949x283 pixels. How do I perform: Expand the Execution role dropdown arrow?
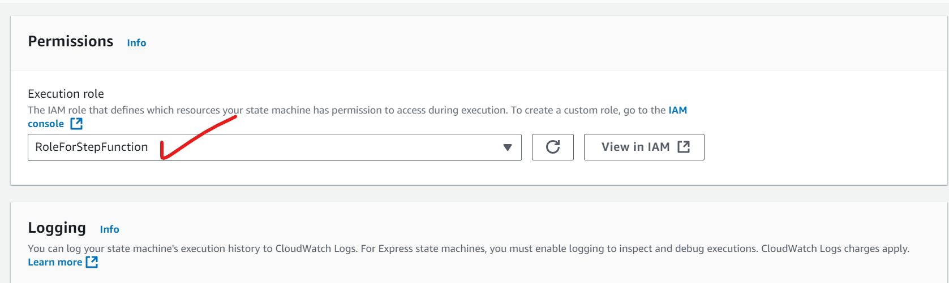pos(507,147)
